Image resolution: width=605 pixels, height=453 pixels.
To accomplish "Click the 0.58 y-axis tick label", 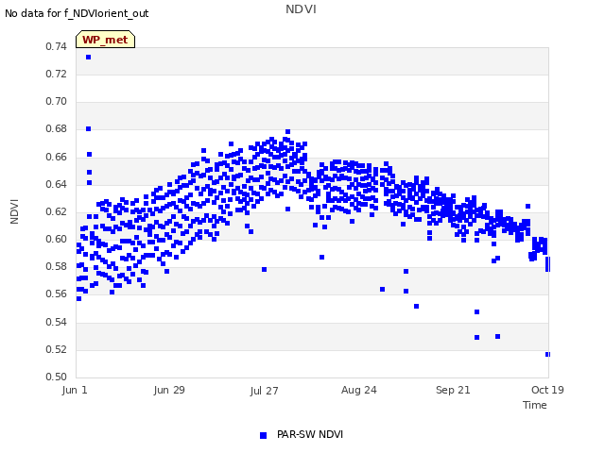I will pyautogui.click(x=57, y=266).
